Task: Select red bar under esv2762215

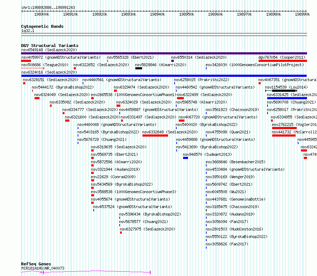Action: (x=284, y=128)
